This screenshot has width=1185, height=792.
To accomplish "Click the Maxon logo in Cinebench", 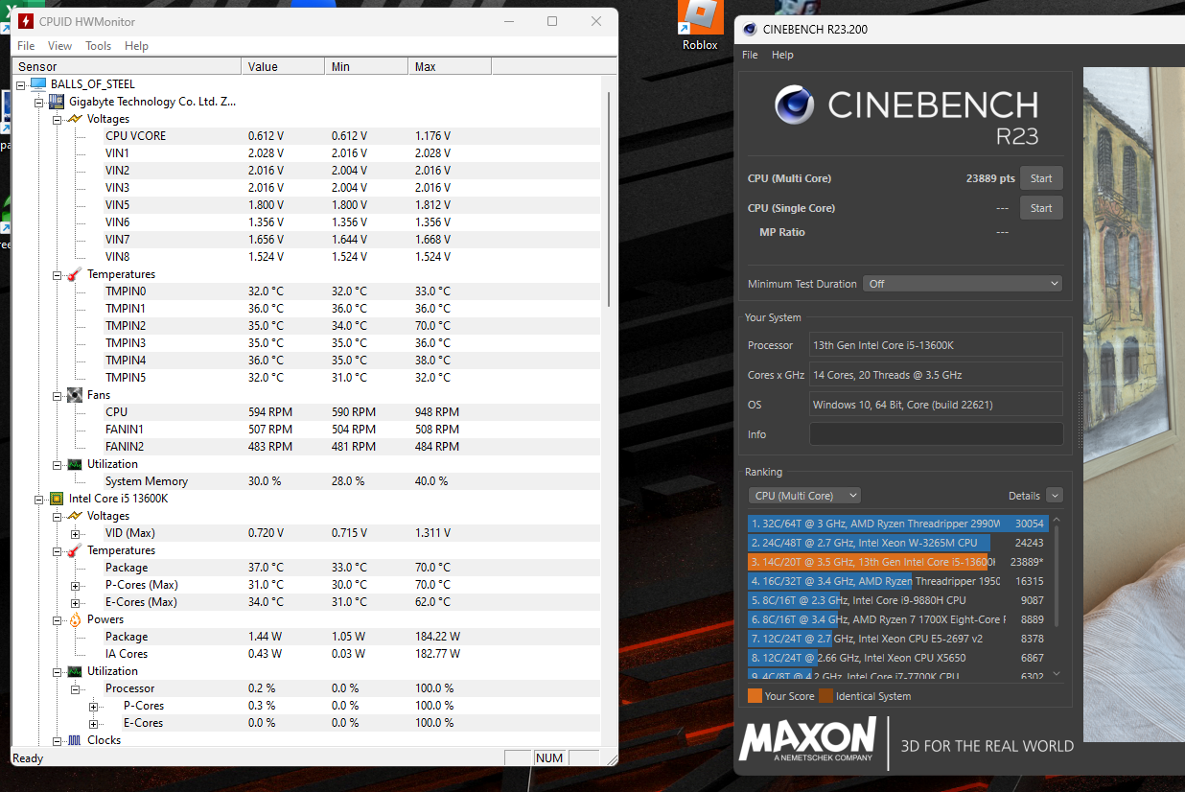I will click(x=807, y=739).
